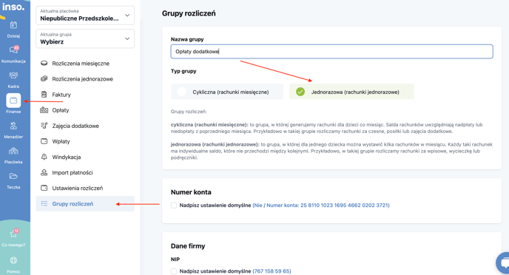Click the Grupy rozliczeń list icon

[44, 203]
